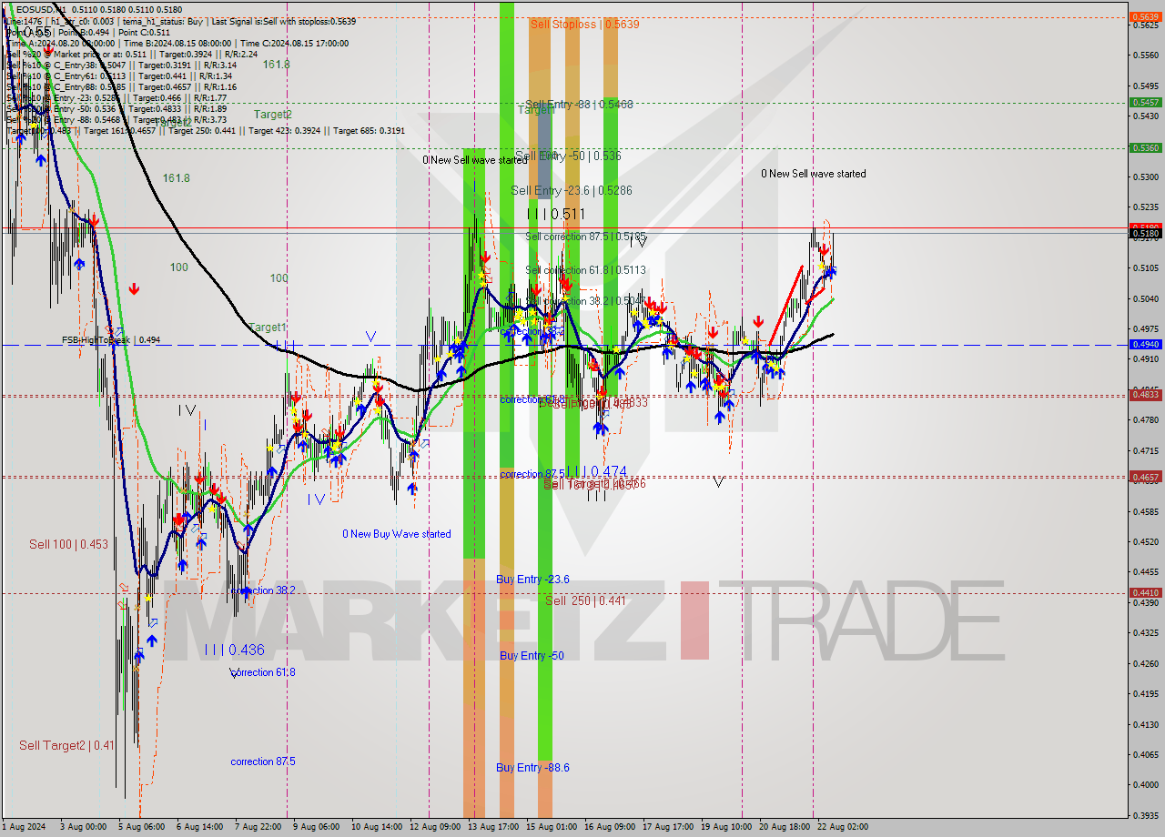The image size is (1165, 837).
Task: Click the 0.5300 price axis value
Action: coord(1144,176)
